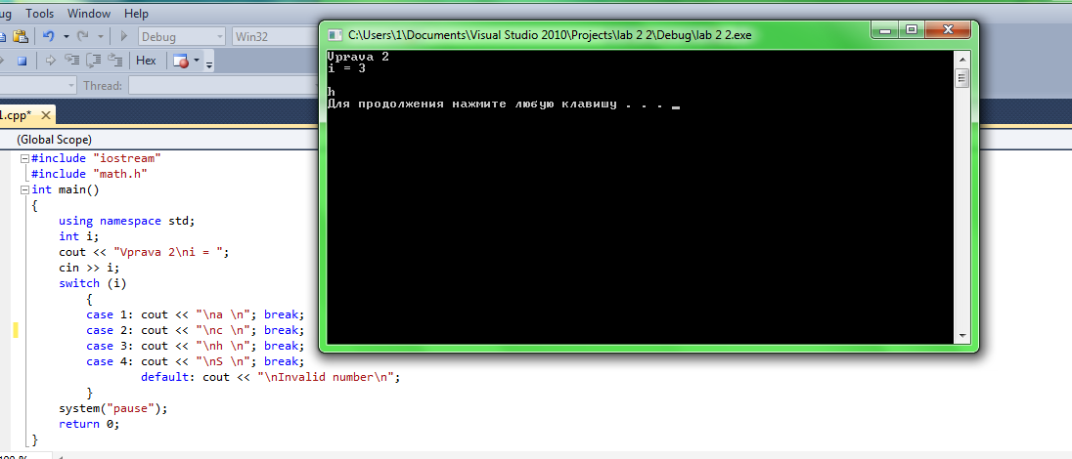Screen dimensions: 1072x459
Task: Click the Step Out icon
Action: 115,61
